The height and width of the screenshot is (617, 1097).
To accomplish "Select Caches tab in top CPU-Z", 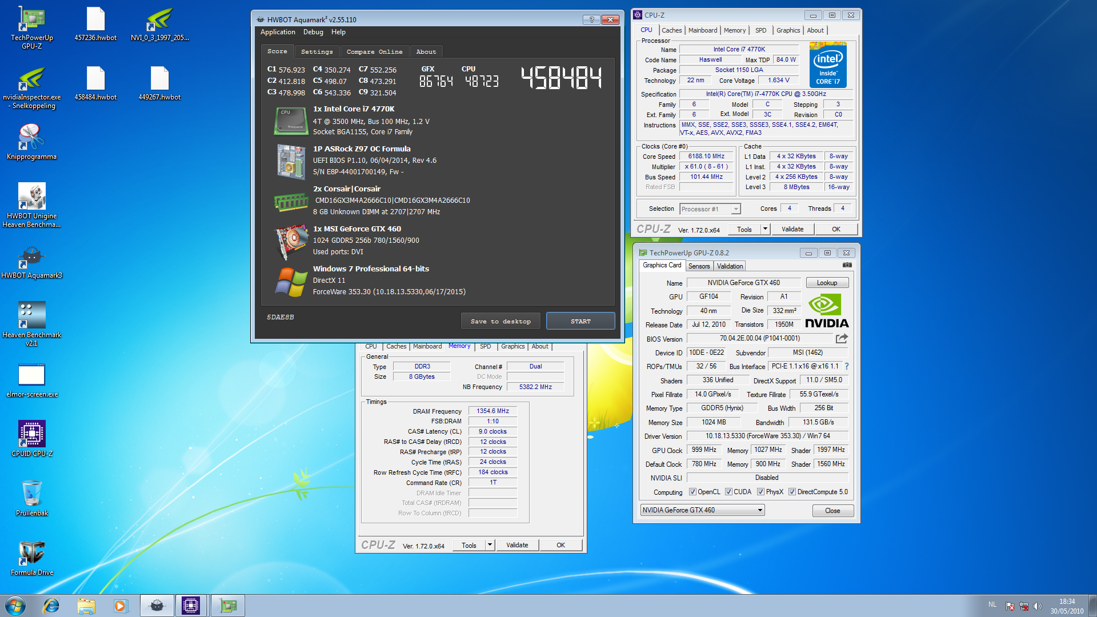I will [x=671, y=30].
